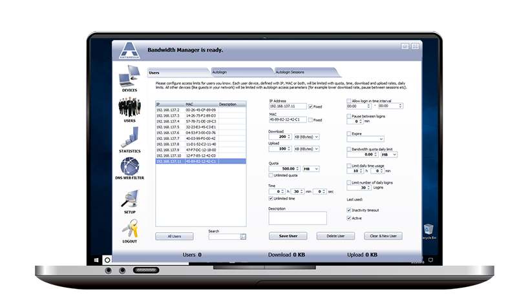Screen dimensions: 517x307
Task: Open the Recycle Bin desktop icon
Action: pyautogui.click(x=428, y=232)
